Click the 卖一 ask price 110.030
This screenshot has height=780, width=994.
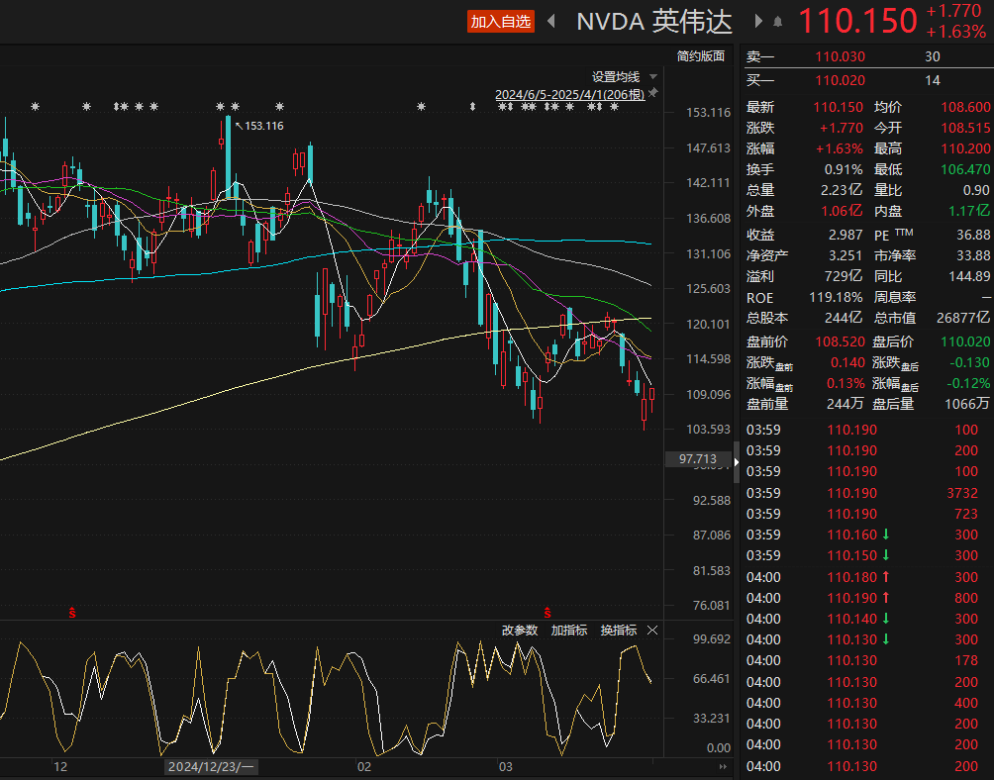coord(840,56)
